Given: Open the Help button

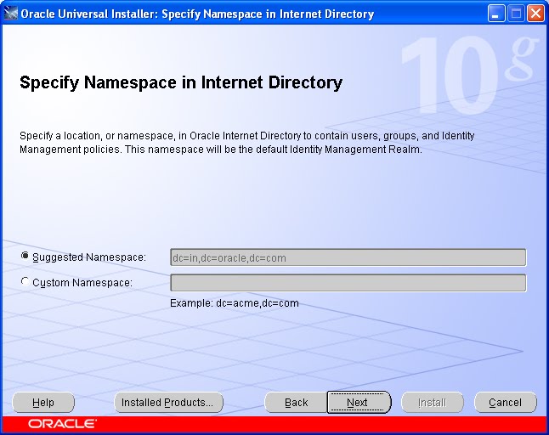Looking at the screenshot, I should 43,403.
